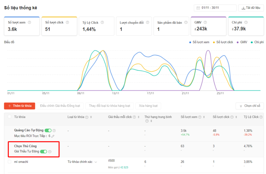
Task: Disable the Giá Thầu Tự Động toggle
Action: pos(43,152)
